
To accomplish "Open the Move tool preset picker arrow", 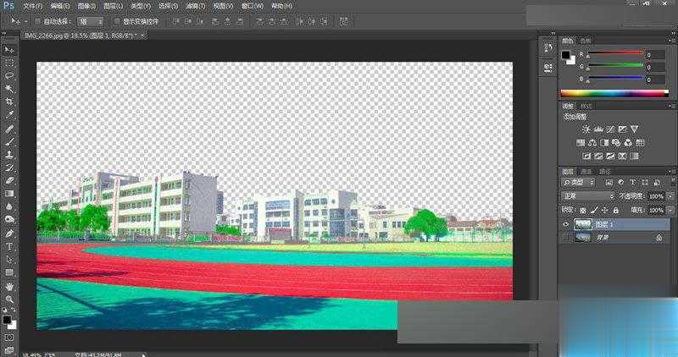I will [x=26, y=21].
